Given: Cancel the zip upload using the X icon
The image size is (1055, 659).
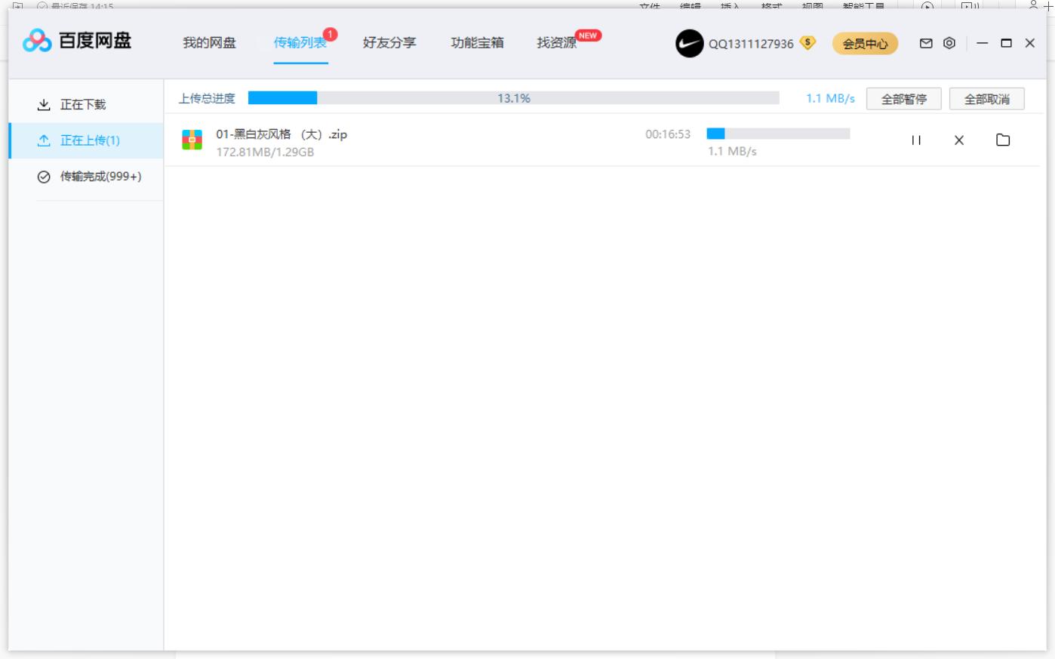Looking at the screenshot, I should [x=958, y=140].
